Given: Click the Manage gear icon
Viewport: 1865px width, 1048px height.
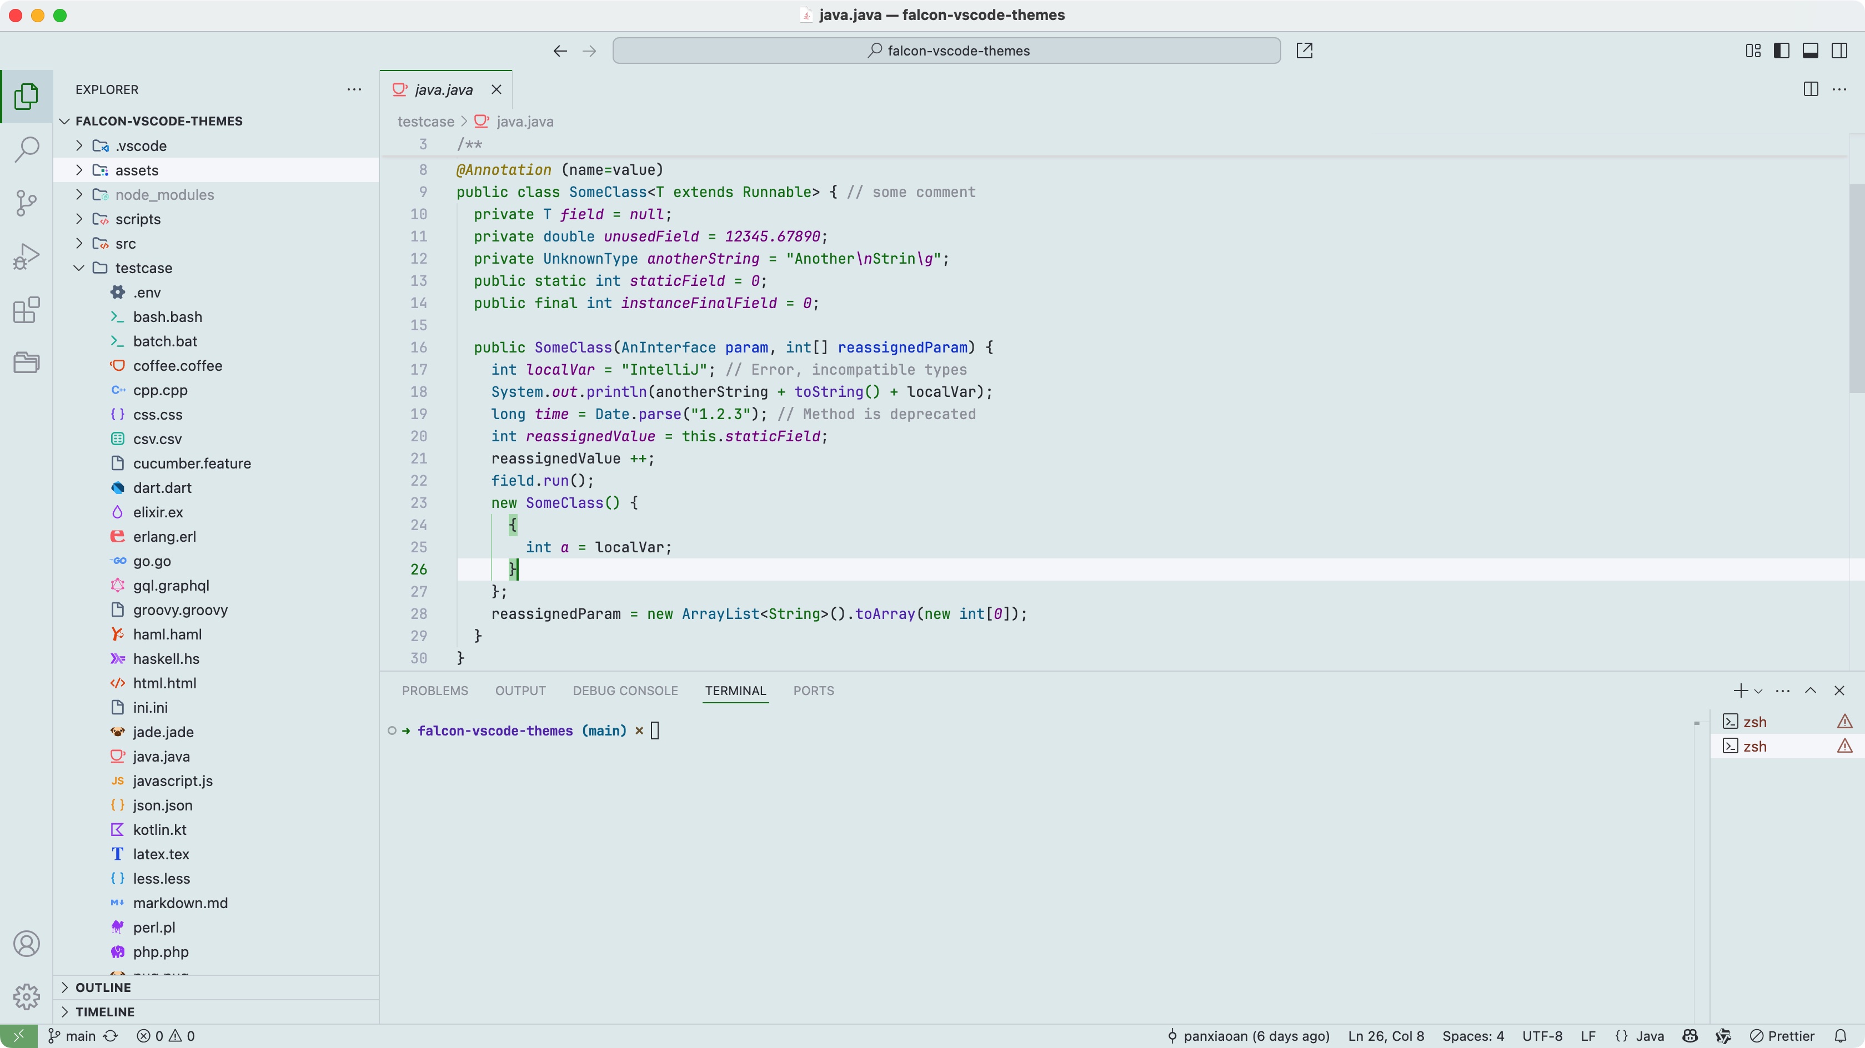Looking at the screenshot, I should (27, 996).
